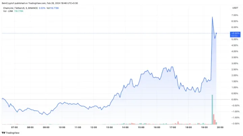Click the 13:00 time axis label
Screen dimensions: 243x136
tap(109, 128)
